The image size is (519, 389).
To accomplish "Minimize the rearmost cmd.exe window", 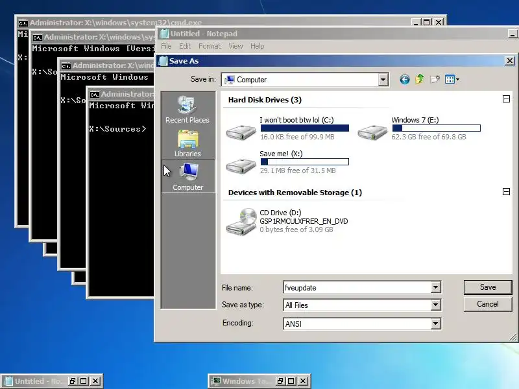I will tap(416, 22).
